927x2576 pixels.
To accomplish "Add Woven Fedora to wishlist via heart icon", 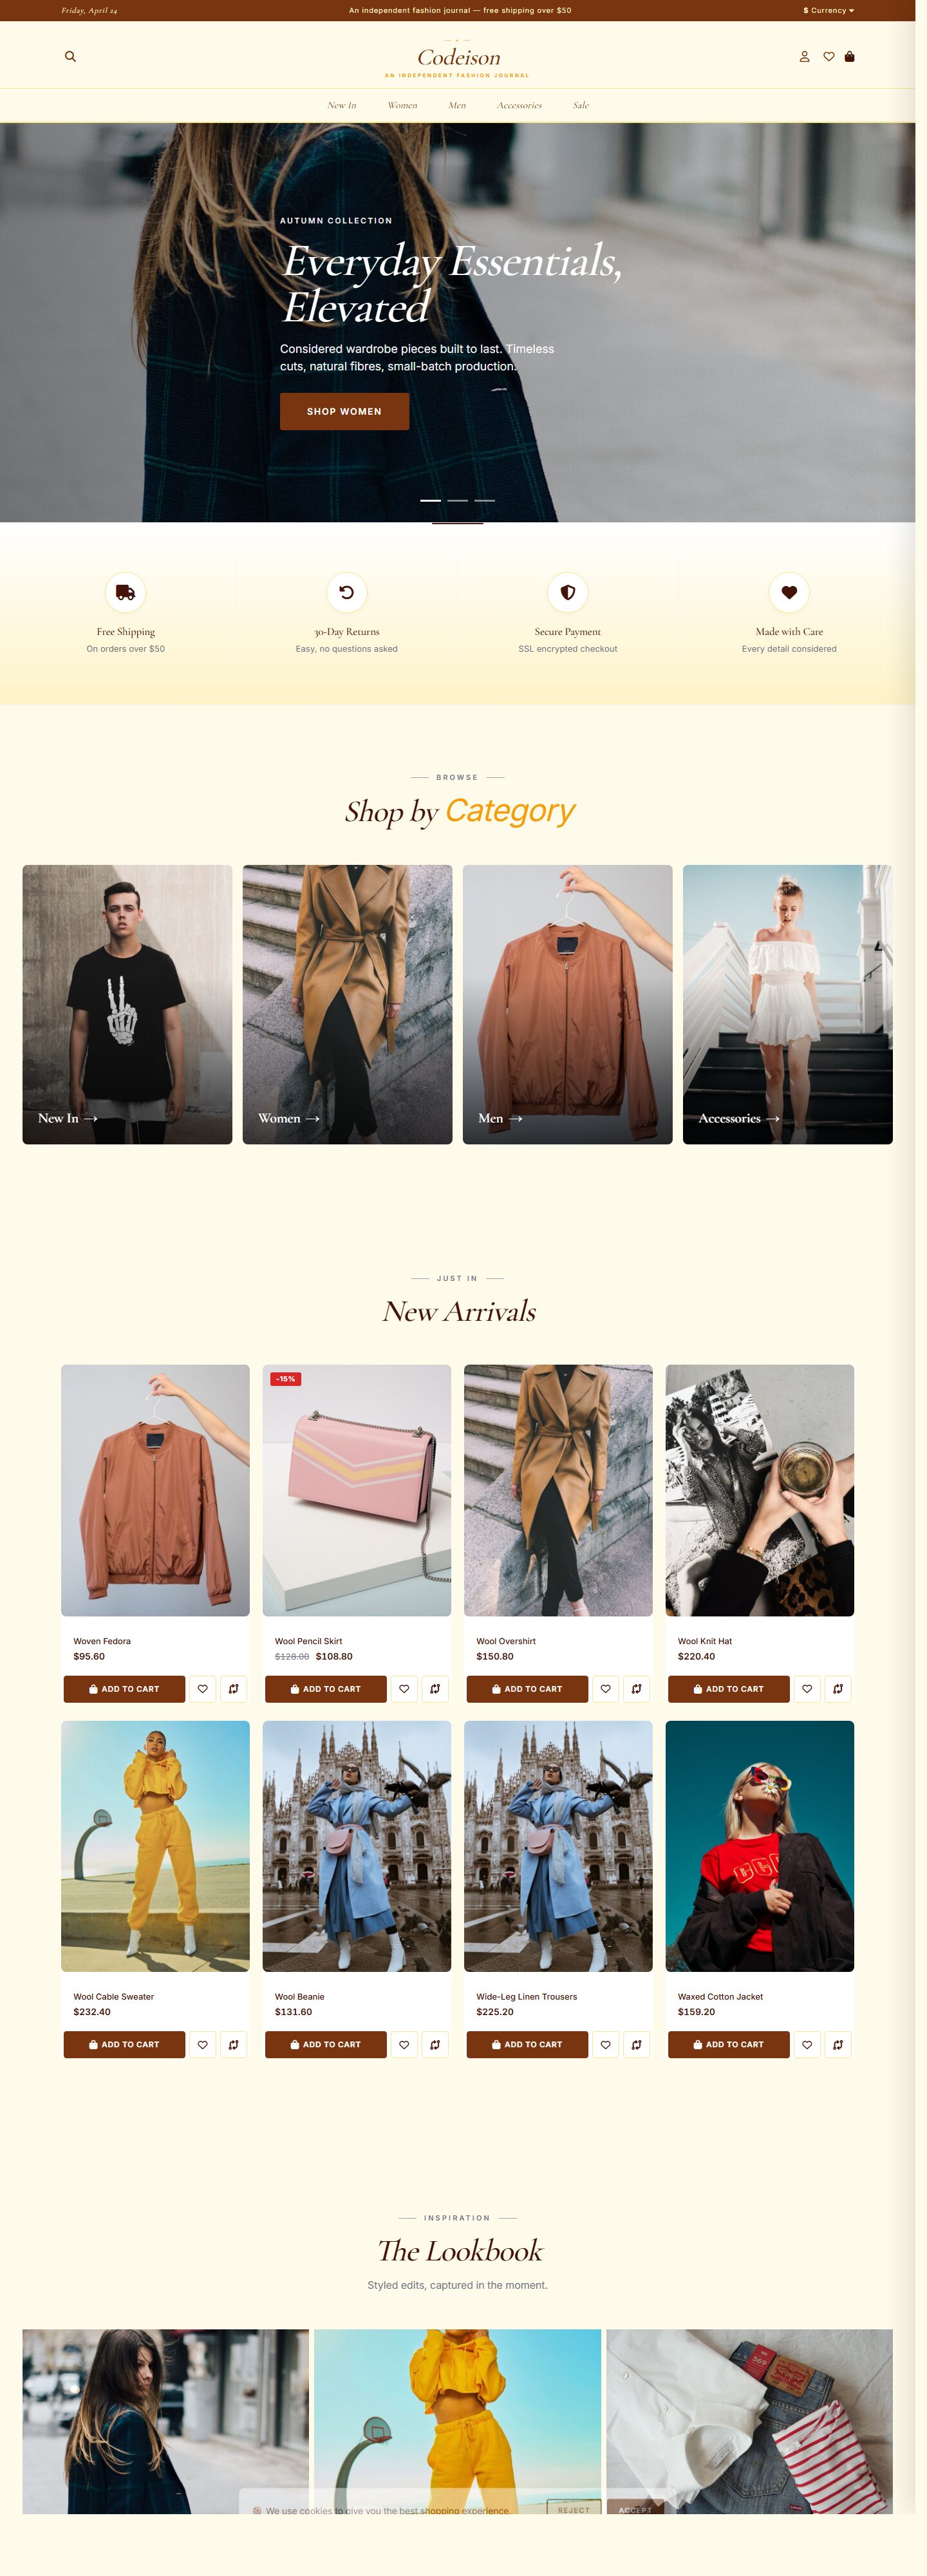I will (x=203, y=1689).
